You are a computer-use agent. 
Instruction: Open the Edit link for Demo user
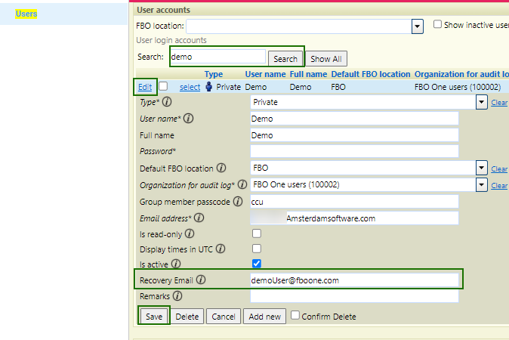pyautogui.click(x=145, y=87)
